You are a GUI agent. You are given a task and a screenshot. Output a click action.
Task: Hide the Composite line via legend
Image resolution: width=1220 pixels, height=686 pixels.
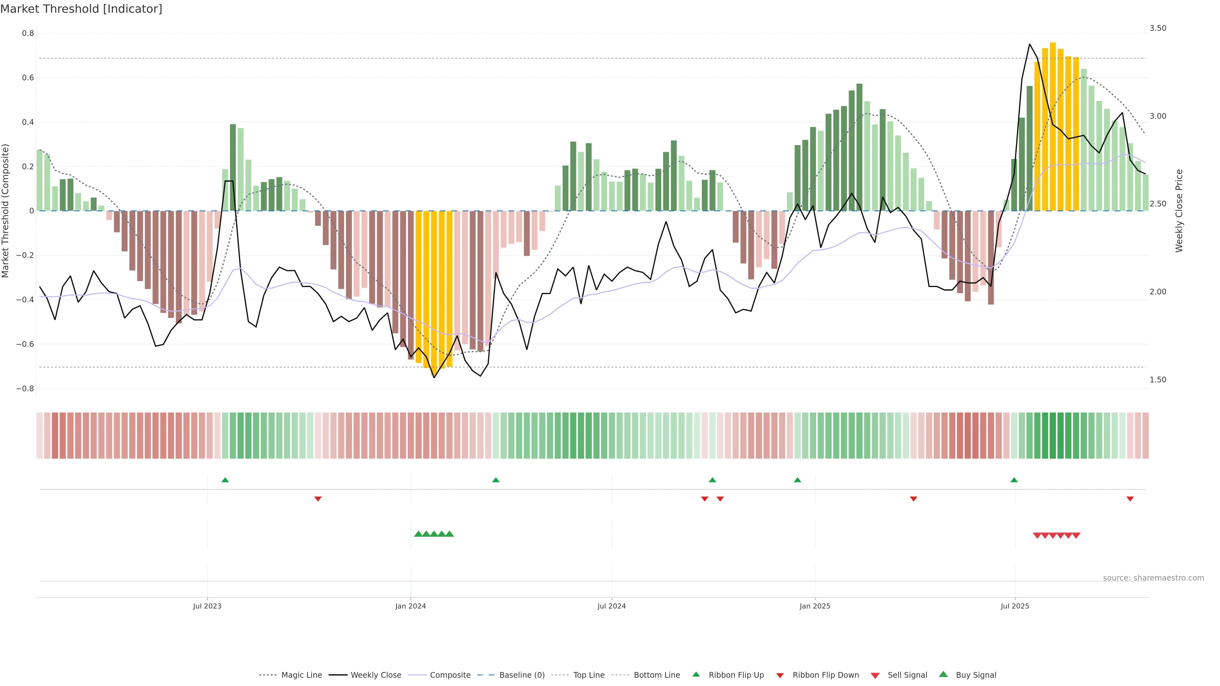point(450,675)
